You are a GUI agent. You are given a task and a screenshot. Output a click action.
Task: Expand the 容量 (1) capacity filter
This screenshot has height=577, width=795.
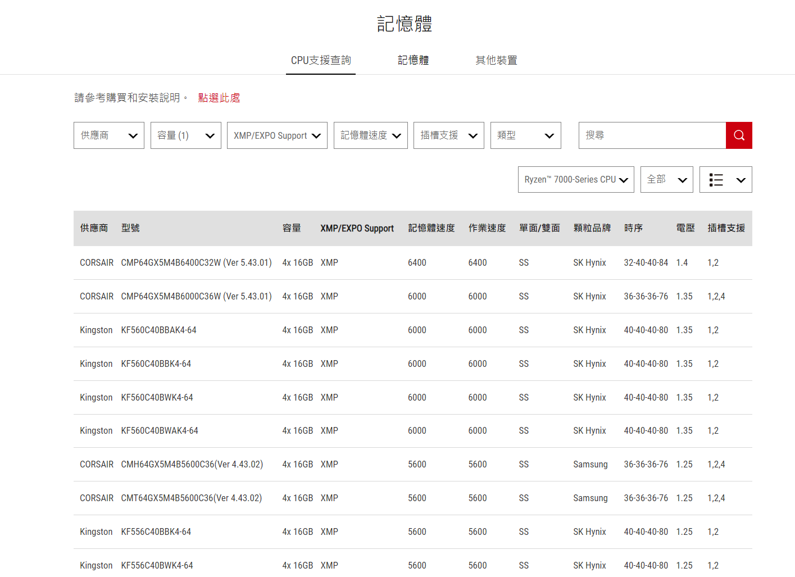click(185, 135)
